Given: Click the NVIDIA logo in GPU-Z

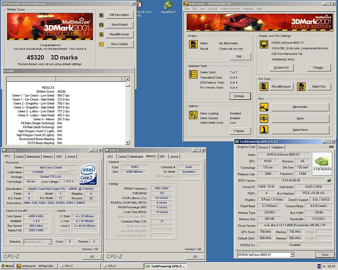Looking at the screenshot, I should point(322,164).
